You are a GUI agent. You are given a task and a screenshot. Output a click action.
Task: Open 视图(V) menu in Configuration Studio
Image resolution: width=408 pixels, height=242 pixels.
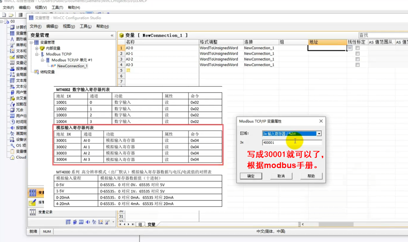click(69, 26)
